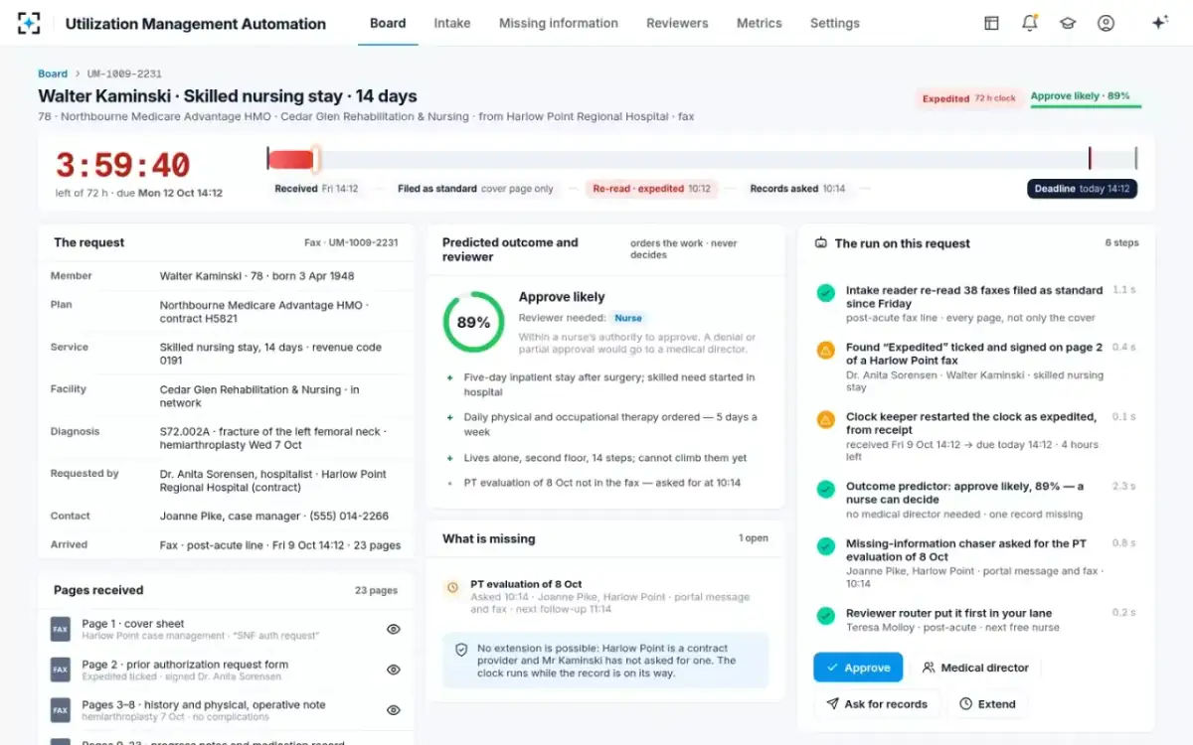Click green check for missing-information chaser step

click(825, 546)
